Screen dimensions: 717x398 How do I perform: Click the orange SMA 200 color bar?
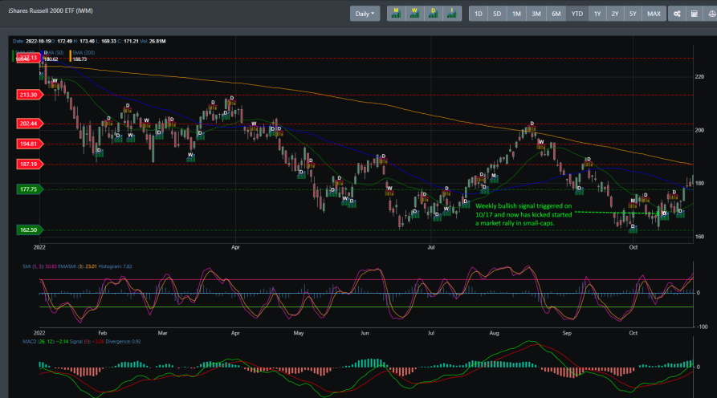point(70,55)
